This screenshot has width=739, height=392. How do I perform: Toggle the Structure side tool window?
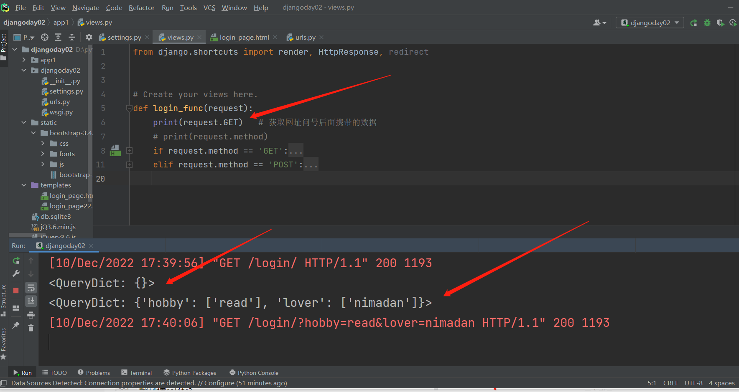point(4,300)
